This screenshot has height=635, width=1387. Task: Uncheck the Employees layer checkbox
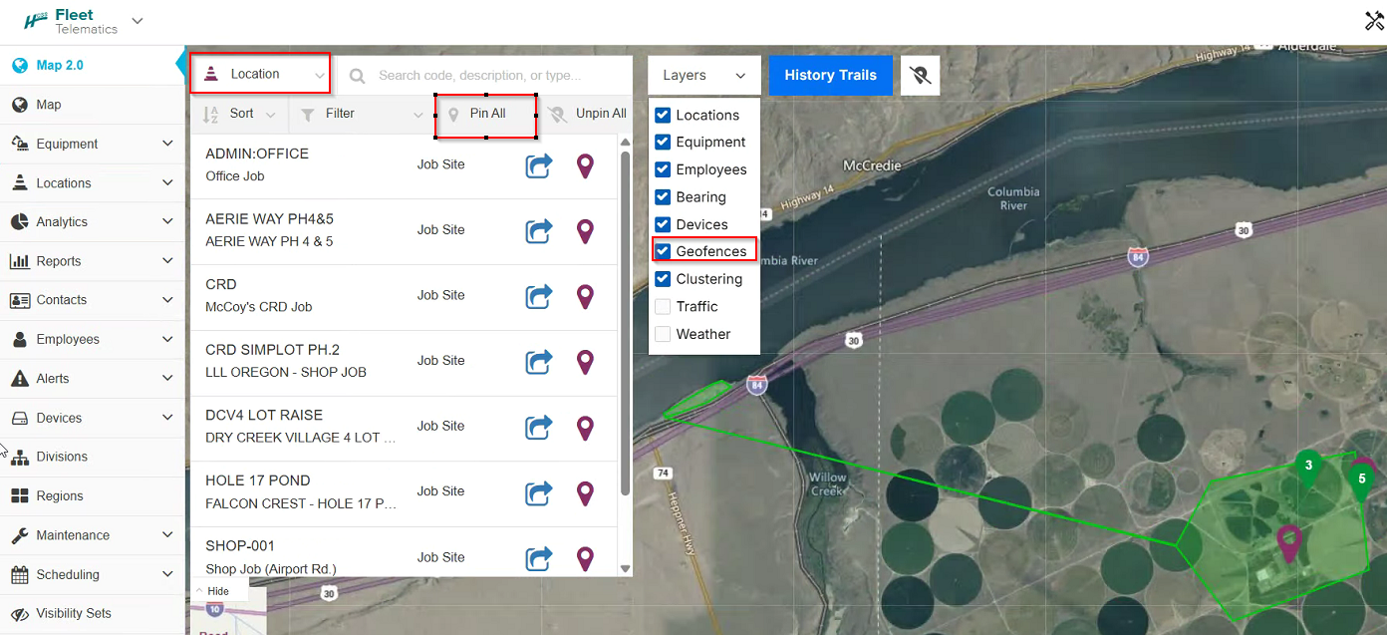(x=663, y=170)
